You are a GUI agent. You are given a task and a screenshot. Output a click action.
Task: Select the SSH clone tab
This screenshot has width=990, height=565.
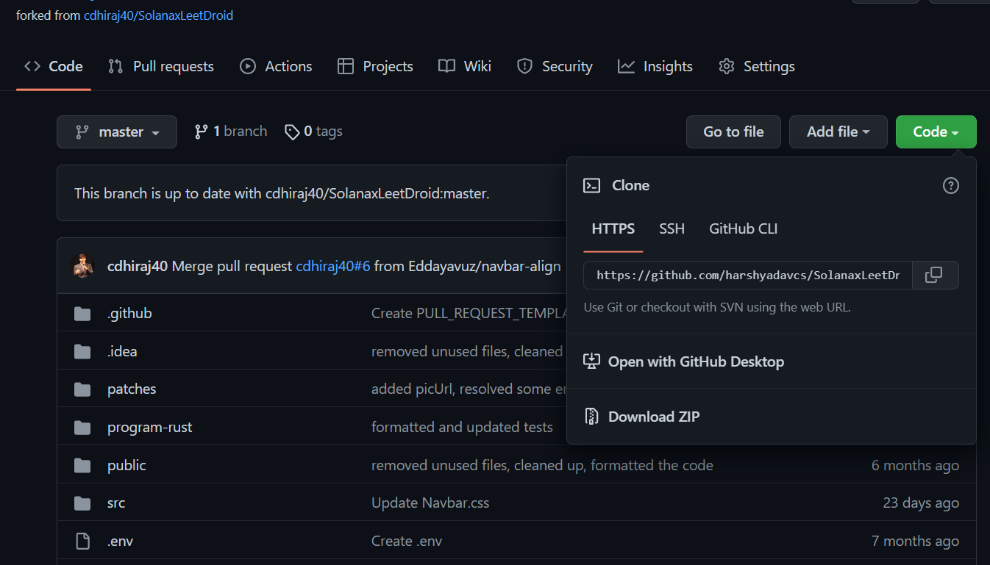pos(672,229)
